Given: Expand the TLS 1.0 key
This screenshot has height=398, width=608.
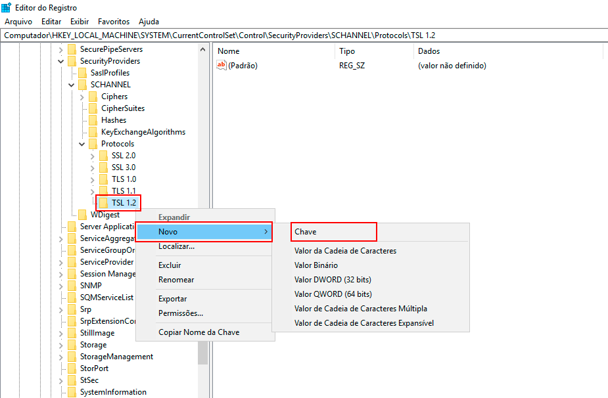Looking at the screenshot, I should tap(92, 180).
